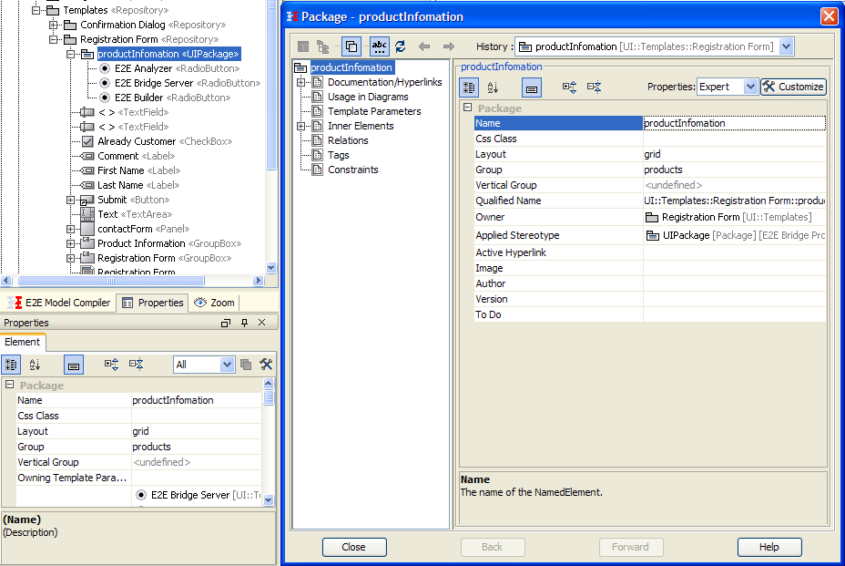This screenshot has width=845, height=566.
Task: Click the Close button in the dialog
Action: pyautogui.click(x=354, y=547)
